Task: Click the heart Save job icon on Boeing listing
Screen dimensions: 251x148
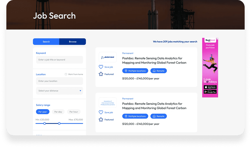Action: pyautogui.click(x=101, y=67)
